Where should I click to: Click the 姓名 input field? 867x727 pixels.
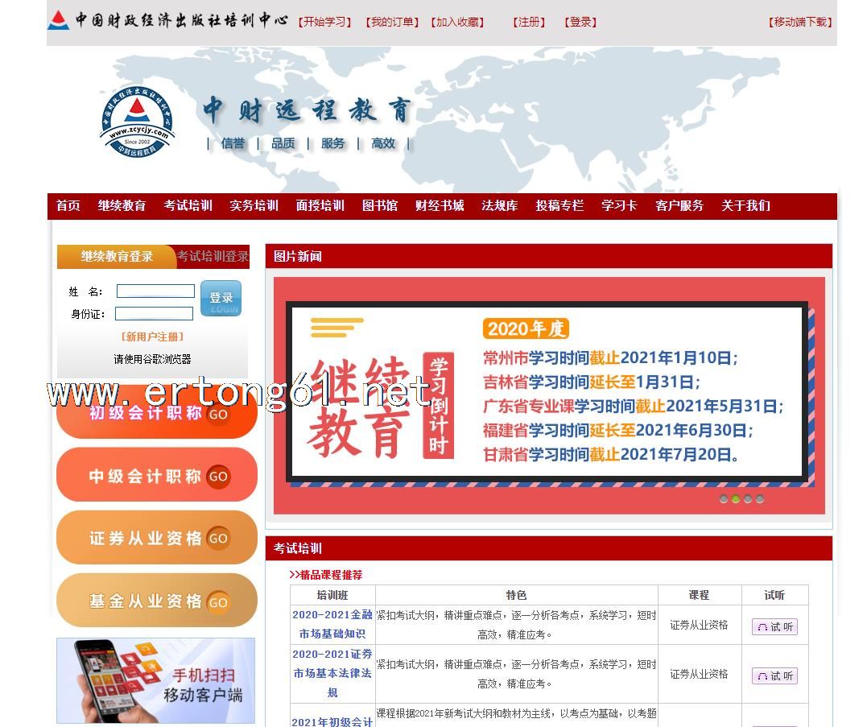pos(155,291)
